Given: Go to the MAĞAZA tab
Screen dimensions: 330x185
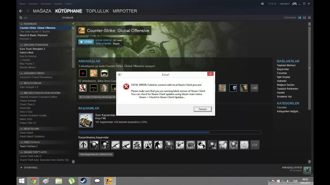Looking at the screenshot, I should tap(42, 11).
